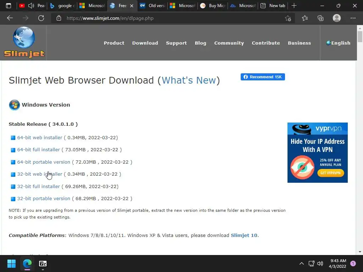This screenshot has width=363, height=272.
Task: Download the 64-bit web installer
Action: click(x=40, y=138)
